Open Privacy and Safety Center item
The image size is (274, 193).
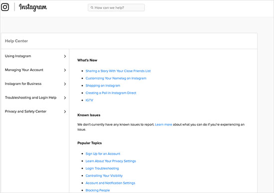pyautogui.click(x=26, y=111)
